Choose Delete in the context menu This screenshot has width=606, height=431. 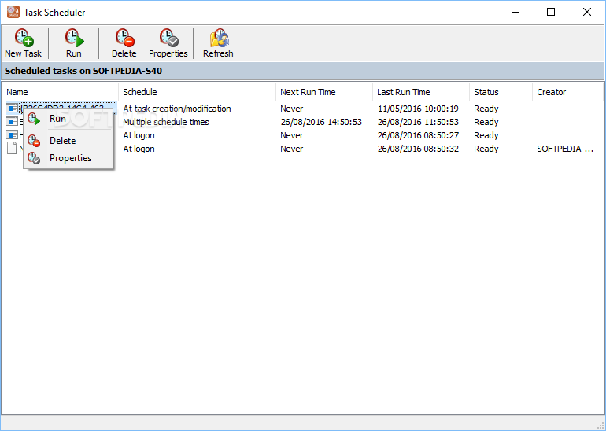pyautogui.click(x=68, y=141)
